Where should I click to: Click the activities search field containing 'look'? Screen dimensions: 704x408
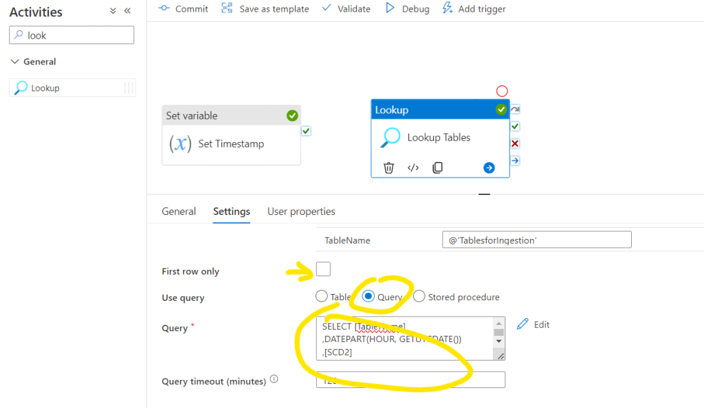click(77, 35)
